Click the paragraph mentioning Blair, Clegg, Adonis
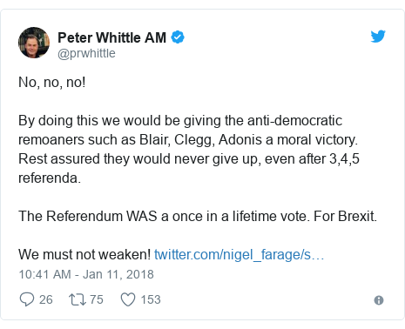 pos(189,149)
